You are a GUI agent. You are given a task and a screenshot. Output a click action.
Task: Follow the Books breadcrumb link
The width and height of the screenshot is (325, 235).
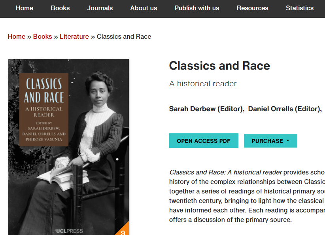[x=42, y=36]
